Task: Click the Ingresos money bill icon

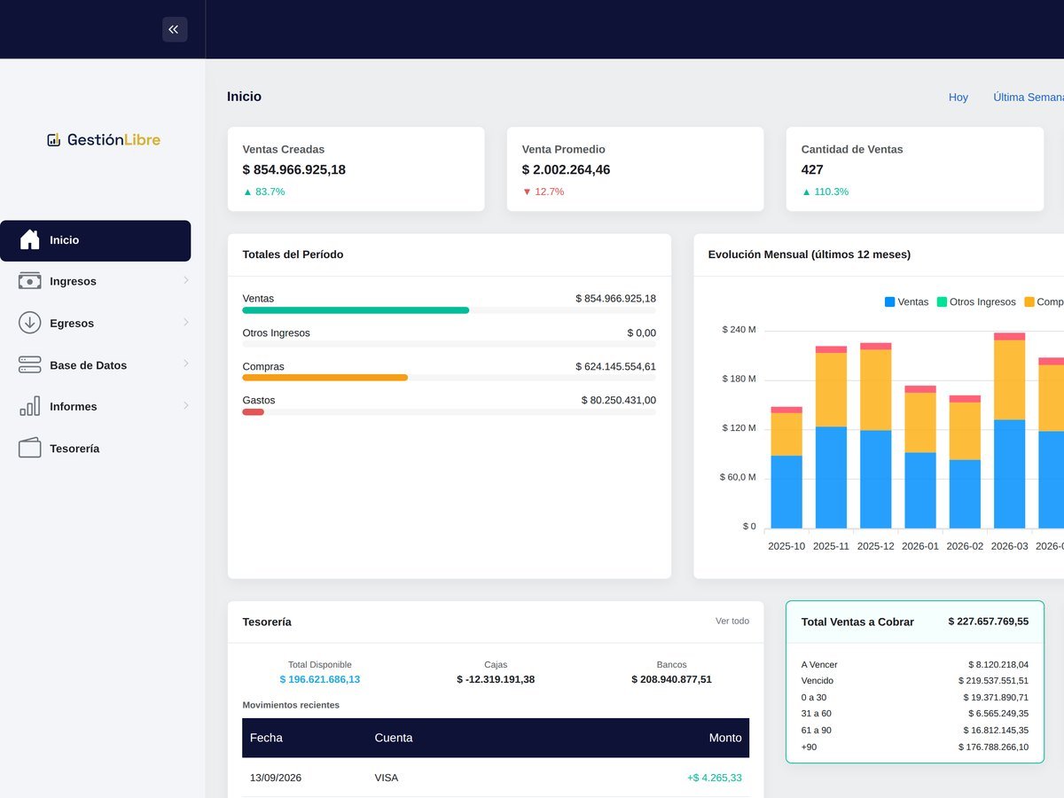Action: pos(30,281)
